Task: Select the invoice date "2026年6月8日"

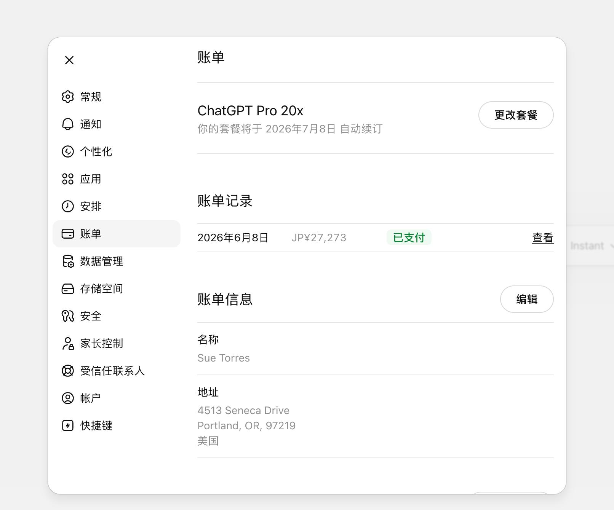Action: pyautogui.click(x=233, y=238)
